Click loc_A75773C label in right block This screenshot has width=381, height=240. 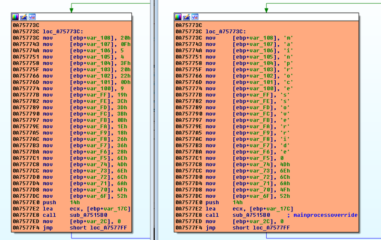(x=226, y=32)
